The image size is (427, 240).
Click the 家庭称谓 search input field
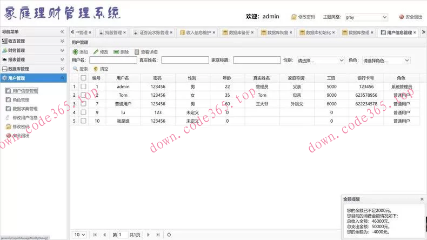coord(257,60)
